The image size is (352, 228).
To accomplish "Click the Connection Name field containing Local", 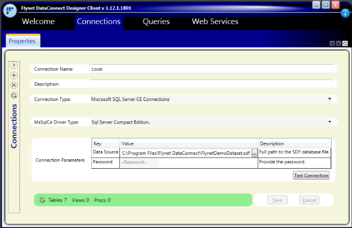I will (211, 69).
